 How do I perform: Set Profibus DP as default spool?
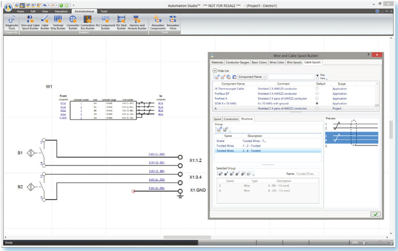pyautogui.click(x=317, y=93)
